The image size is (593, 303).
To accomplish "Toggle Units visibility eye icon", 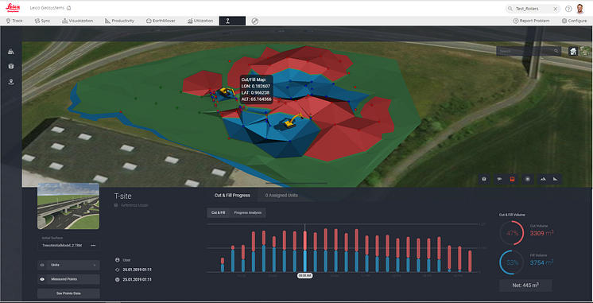I will [x=42, y=265].
